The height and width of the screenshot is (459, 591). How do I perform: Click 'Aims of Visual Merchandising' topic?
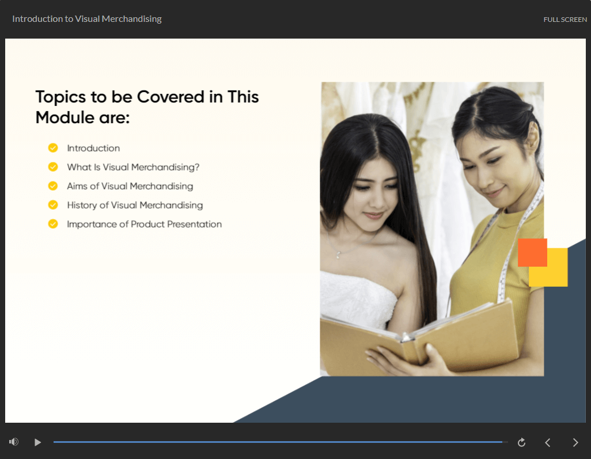tap(130, 186)
